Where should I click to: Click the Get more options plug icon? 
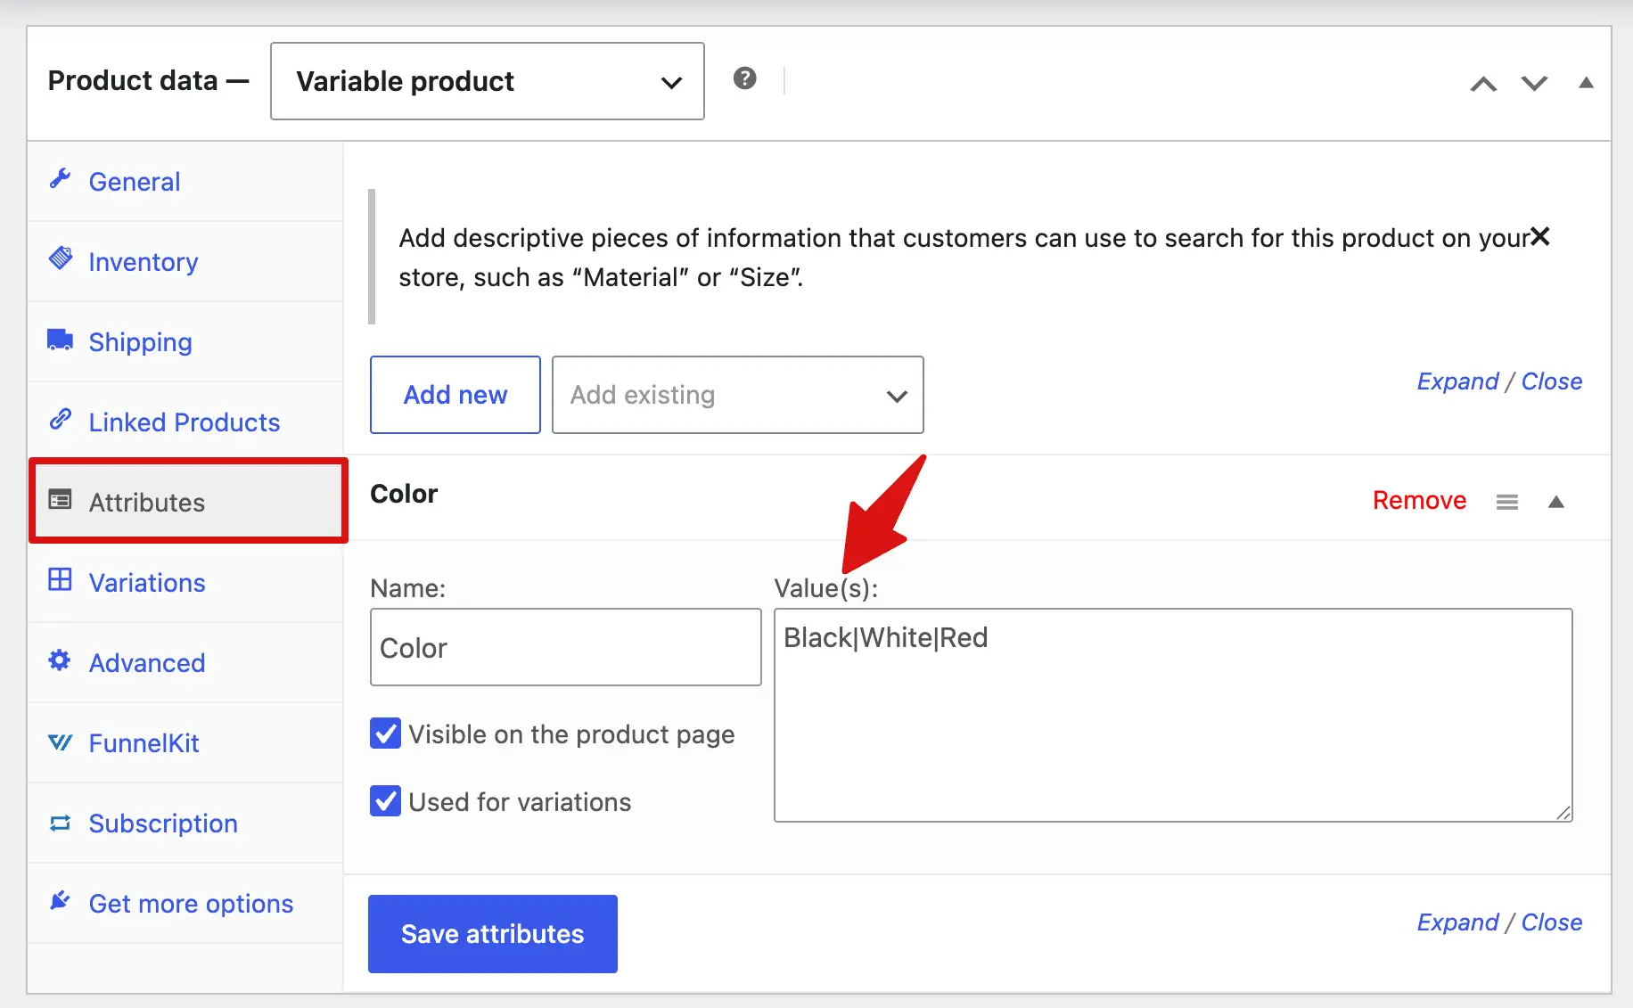[x=60, y=901]
